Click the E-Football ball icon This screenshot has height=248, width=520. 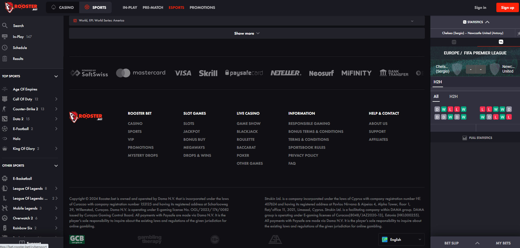point(5,129)
